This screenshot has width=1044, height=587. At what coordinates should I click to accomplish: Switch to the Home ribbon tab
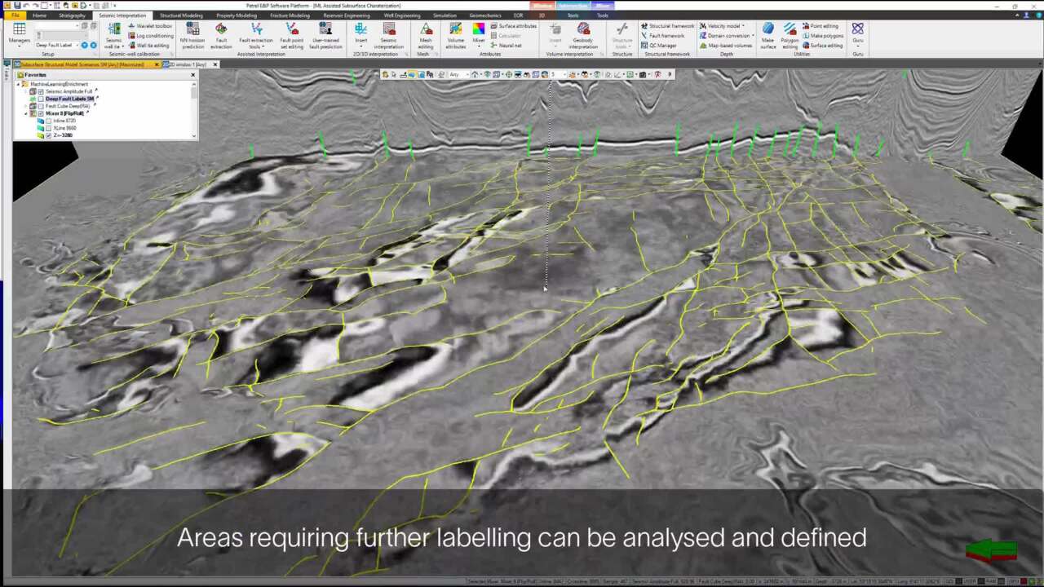39,15
